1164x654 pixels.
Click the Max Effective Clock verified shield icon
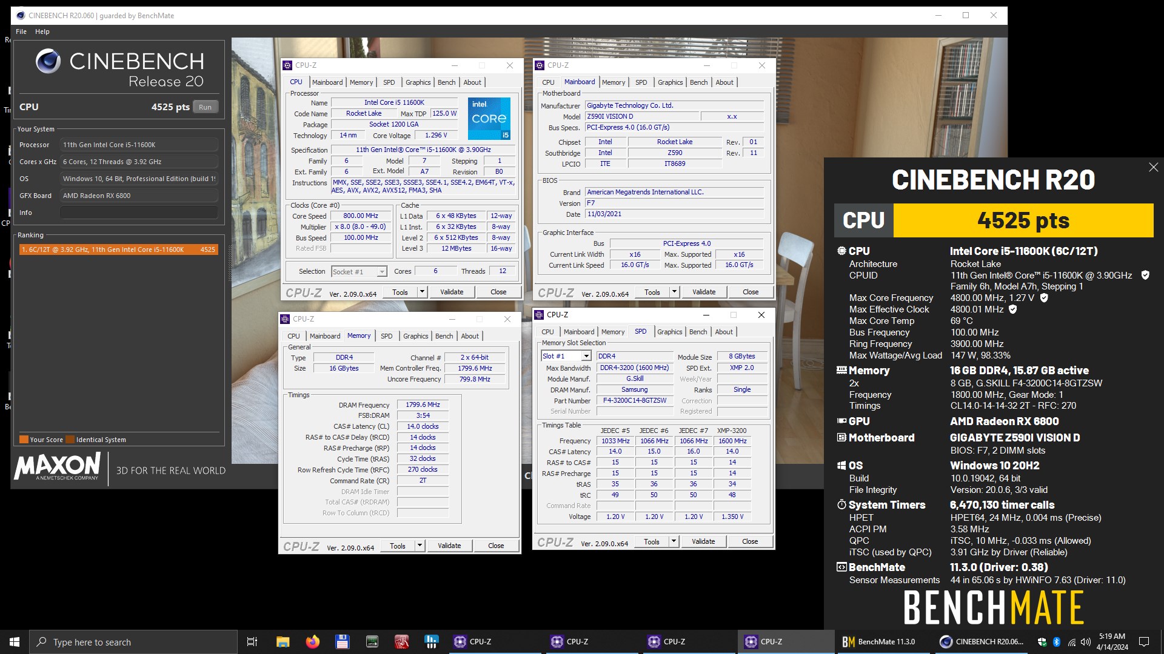(x=1013, y=309)
